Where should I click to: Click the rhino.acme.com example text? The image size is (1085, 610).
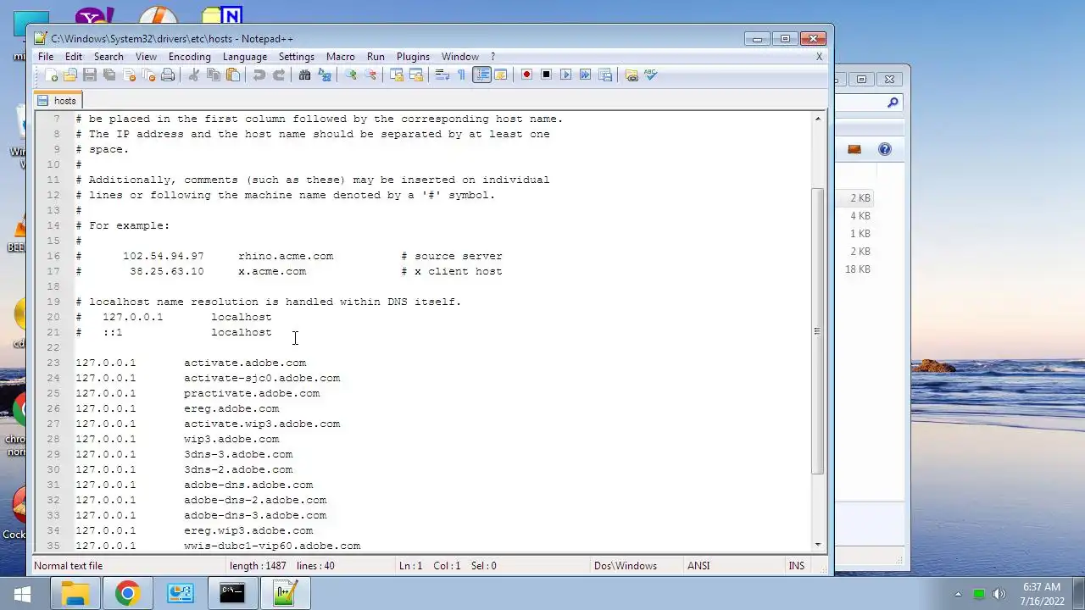coord(286,256)
